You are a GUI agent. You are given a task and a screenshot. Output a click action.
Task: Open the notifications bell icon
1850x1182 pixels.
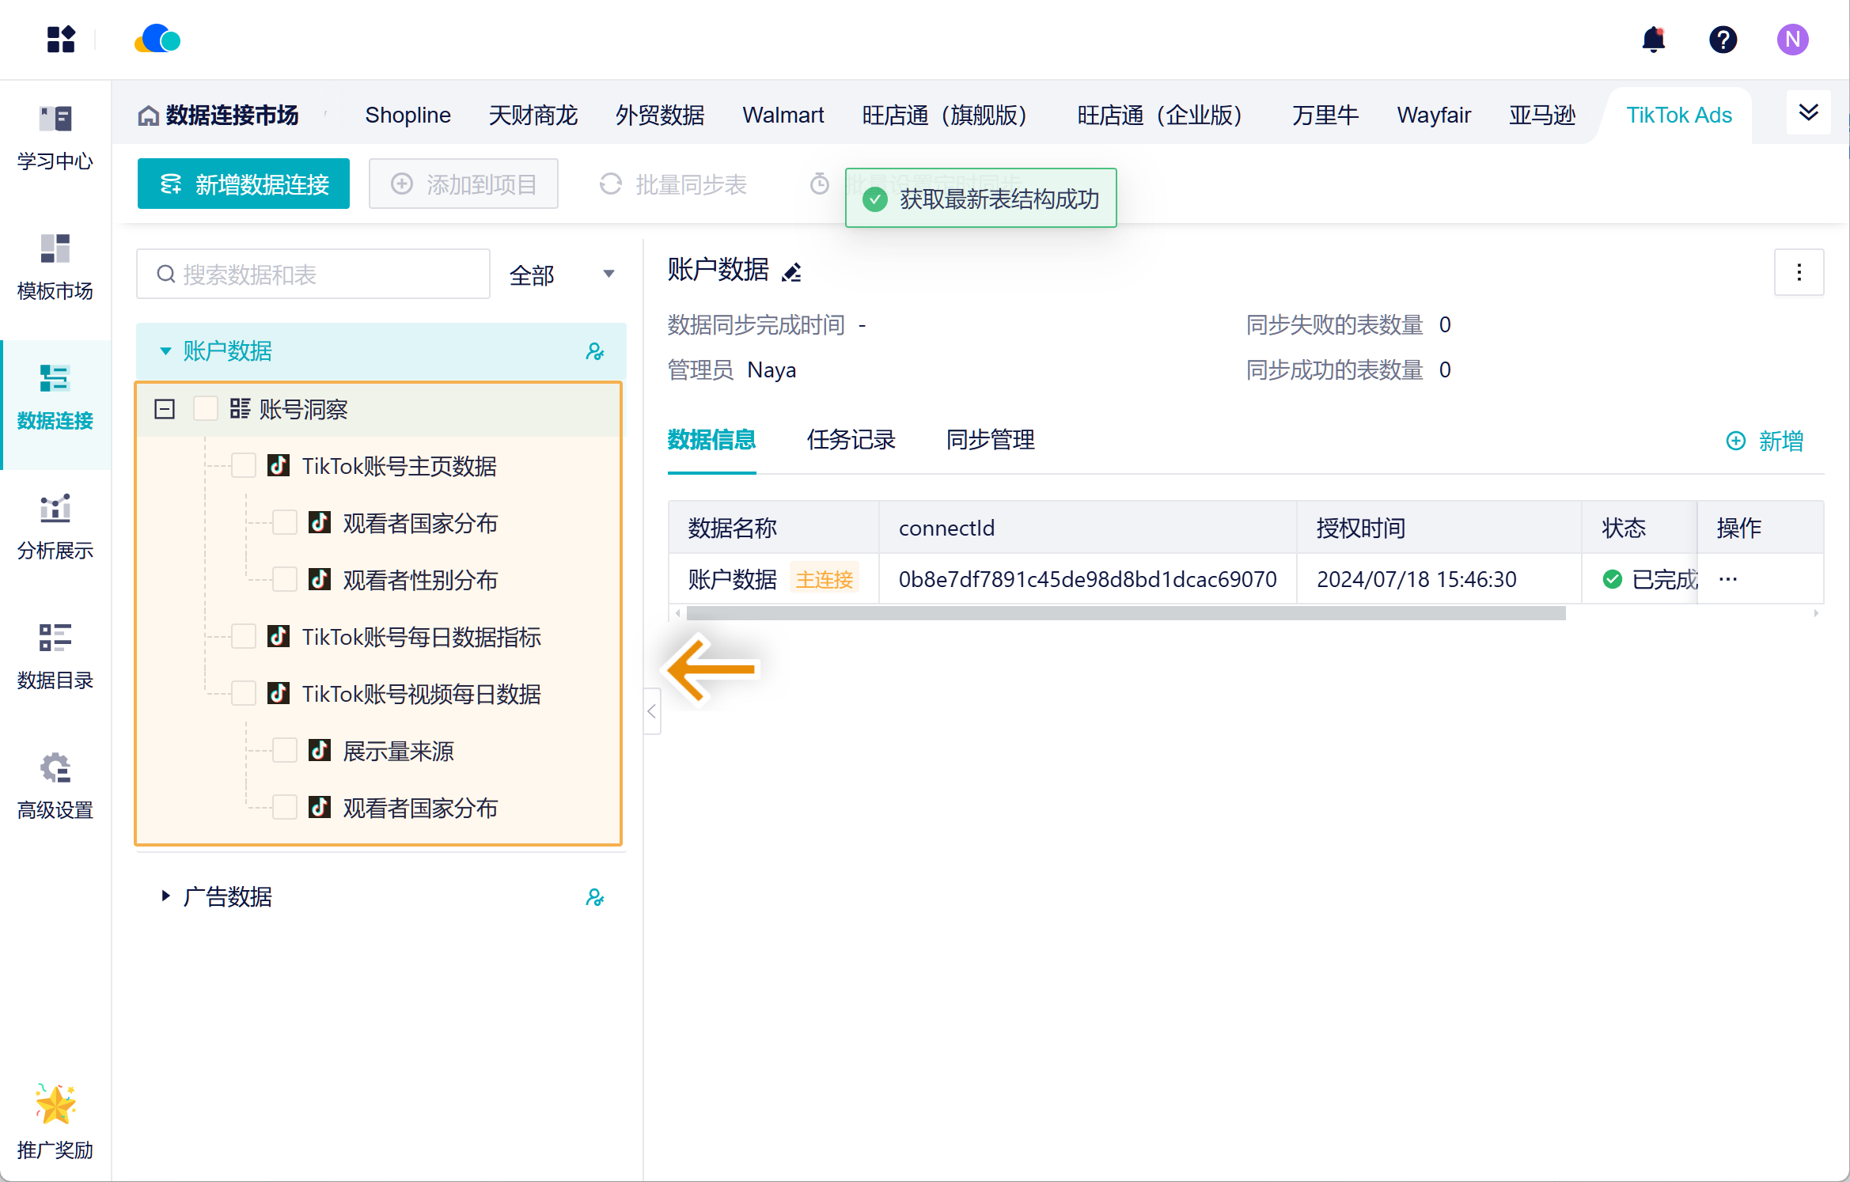pos(1653,40)
